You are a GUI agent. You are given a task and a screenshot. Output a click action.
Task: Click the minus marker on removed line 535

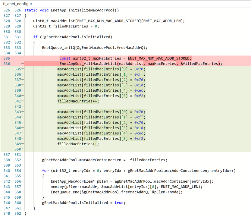(23, 58)
